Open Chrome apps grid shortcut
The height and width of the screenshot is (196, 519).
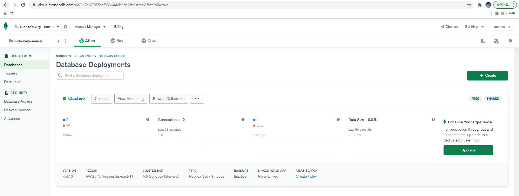click(x=5, y=13)
